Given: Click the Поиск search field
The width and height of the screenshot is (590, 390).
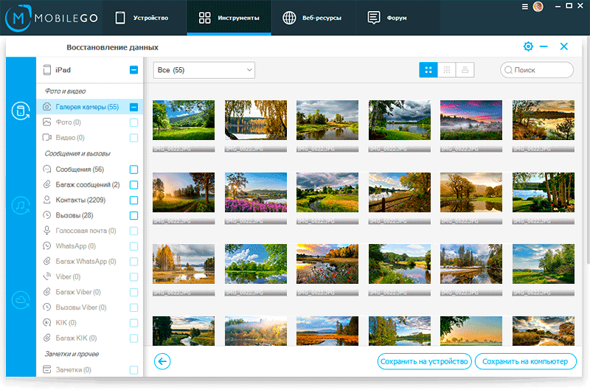Looking at the screenshot, I should (541, 70).
